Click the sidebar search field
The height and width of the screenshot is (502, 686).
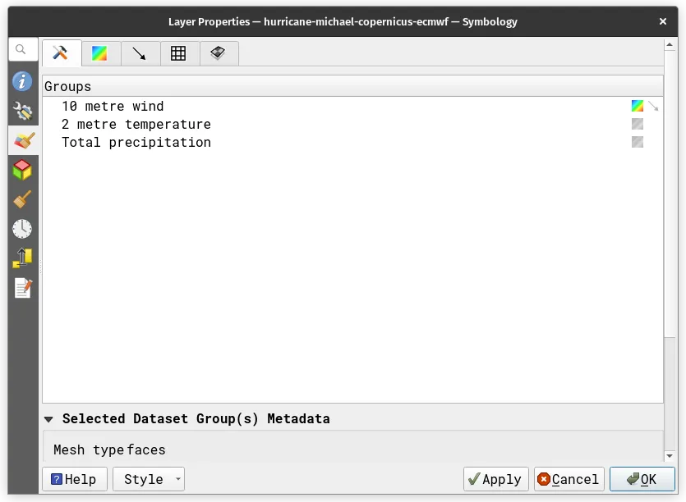coord(23,49)
